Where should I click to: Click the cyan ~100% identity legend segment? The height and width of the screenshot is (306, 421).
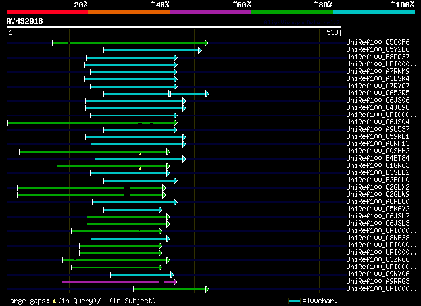coord(374,12)
